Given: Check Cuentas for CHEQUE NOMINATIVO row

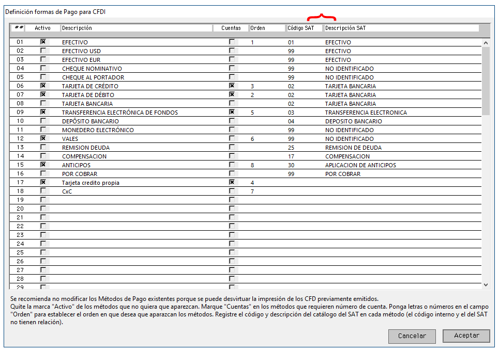Looking at the screenshot, I should [x=232, y=68].
